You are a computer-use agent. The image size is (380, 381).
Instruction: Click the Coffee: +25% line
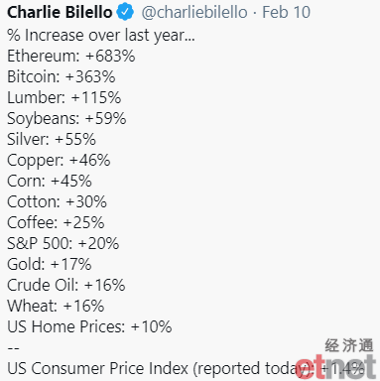(x=56, y=222)
